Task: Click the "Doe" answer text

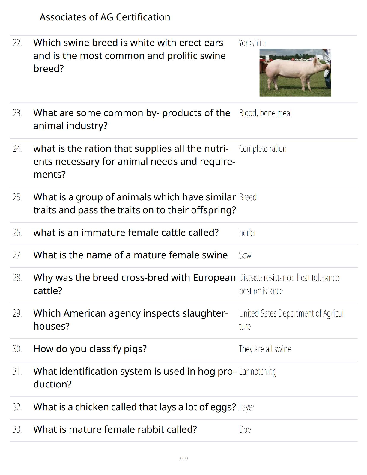Action: [x=245, y=430]
